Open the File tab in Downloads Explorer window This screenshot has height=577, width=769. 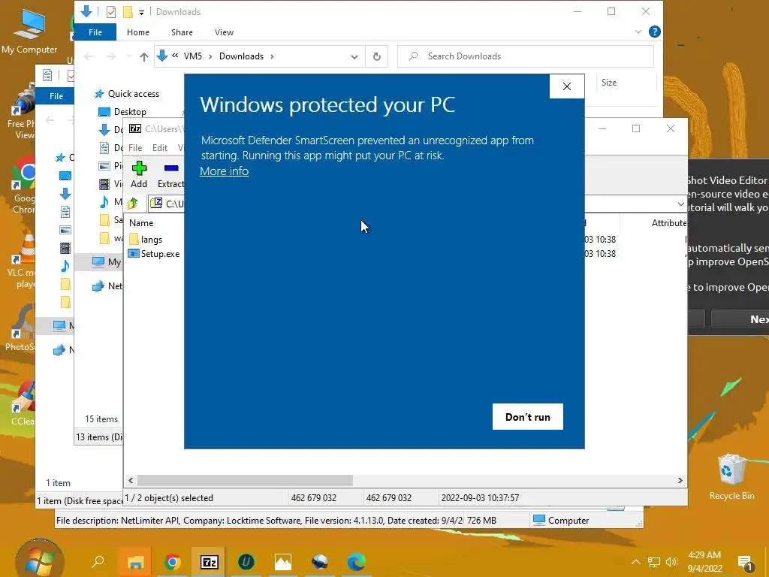click(95, 32)
